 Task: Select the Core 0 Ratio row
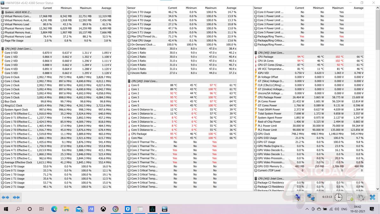(x=182, y=49)
